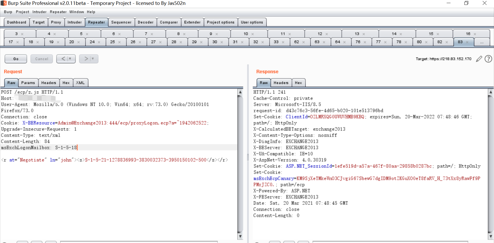Switch to the Proxy tab
494x243 pixels.
[56, 22]
